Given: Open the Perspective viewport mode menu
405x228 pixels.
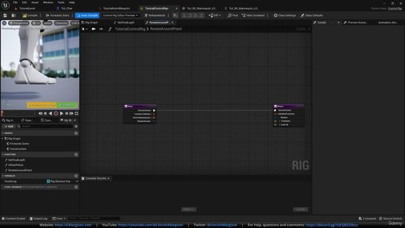Looking at the screenshot, I should [18, 23].
